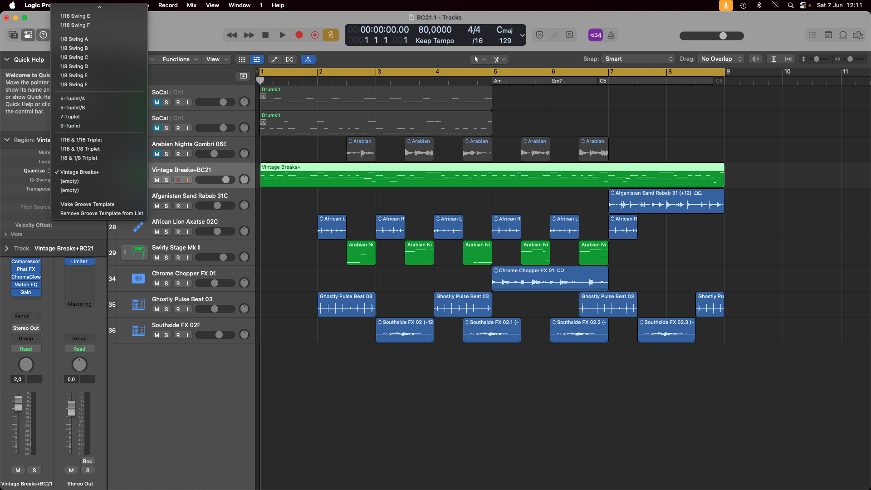
Task: Click the Bnc bounce button
Action: point(88,461)
